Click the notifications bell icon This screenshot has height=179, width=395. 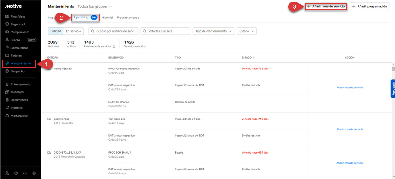(x=25, y=173)
